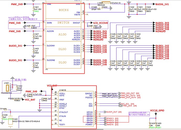181x130 pixels.
Task: Click the no-connect X at VSET6
Action: (x=87, y=14)
